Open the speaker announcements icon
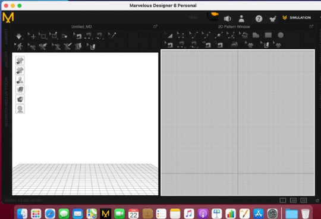Image resolution: width=321 pixels, height=219 pixels. (227, 18)
